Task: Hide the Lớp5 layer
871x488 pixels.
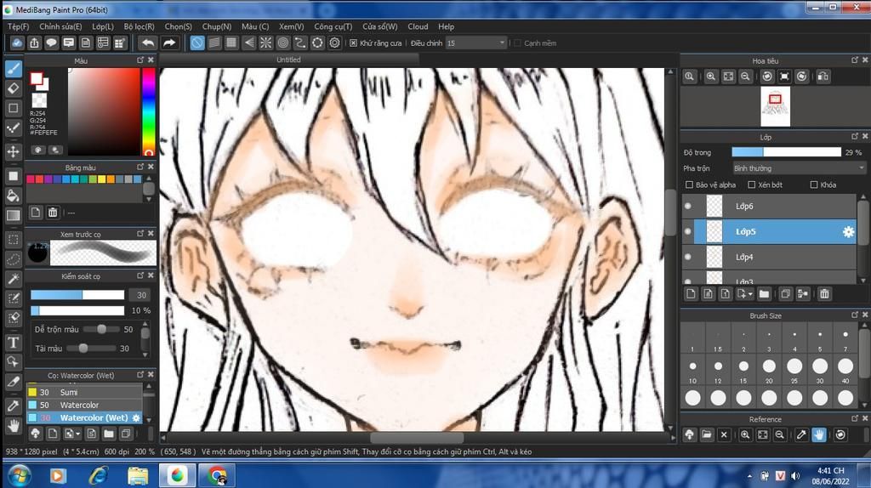Action: tap(688, 231)
